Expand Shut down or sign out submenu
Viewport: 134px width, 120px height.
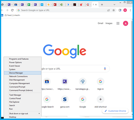[22, 113]
